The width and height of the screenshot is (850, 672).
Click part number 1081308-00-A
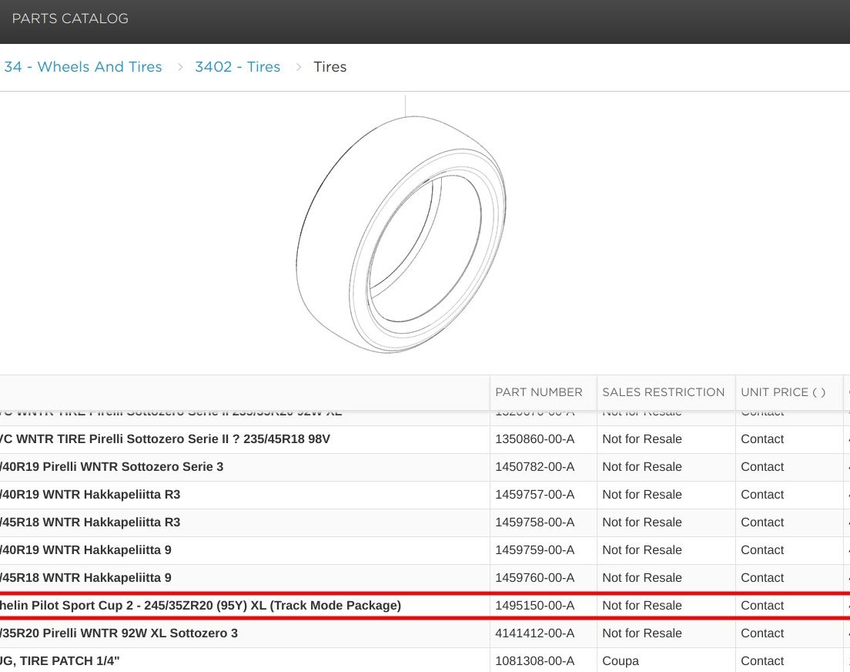pos(534,660)
